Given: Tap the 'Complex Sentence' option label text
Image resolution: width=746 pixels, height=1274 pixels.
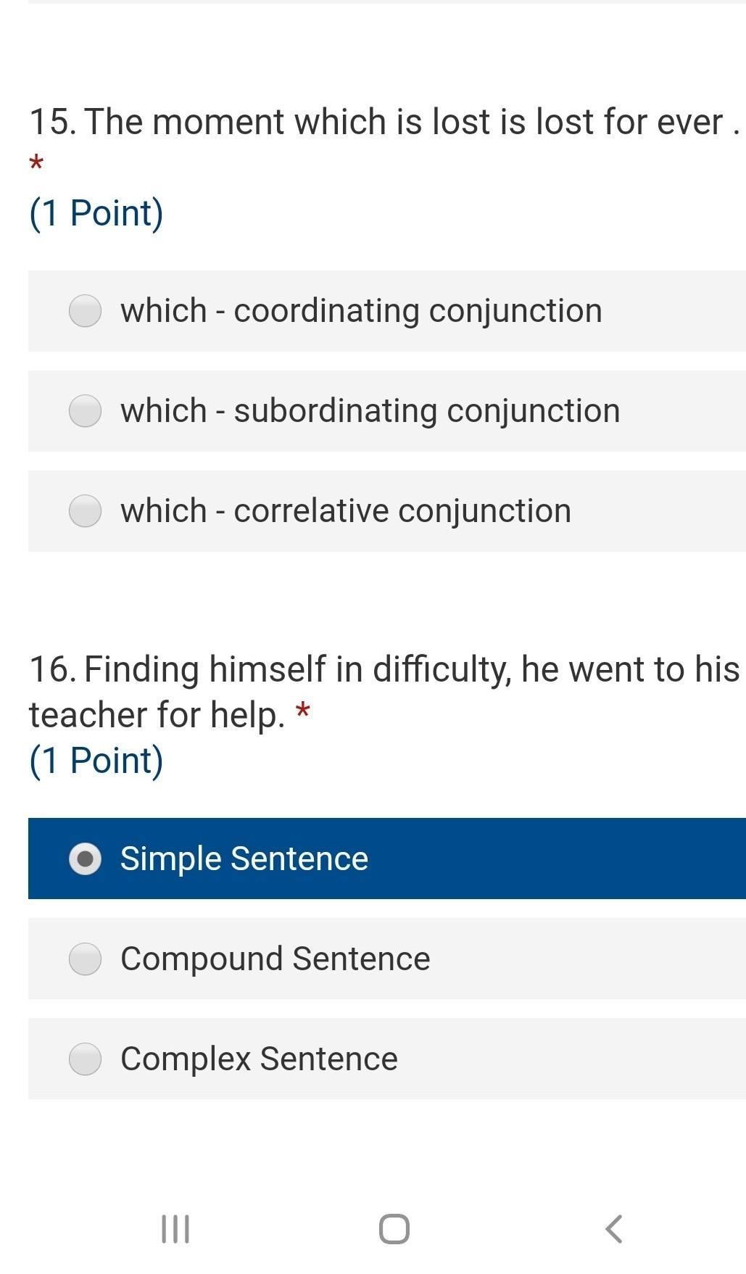Looking at the screenshot, I should [x=259, y=1059].
